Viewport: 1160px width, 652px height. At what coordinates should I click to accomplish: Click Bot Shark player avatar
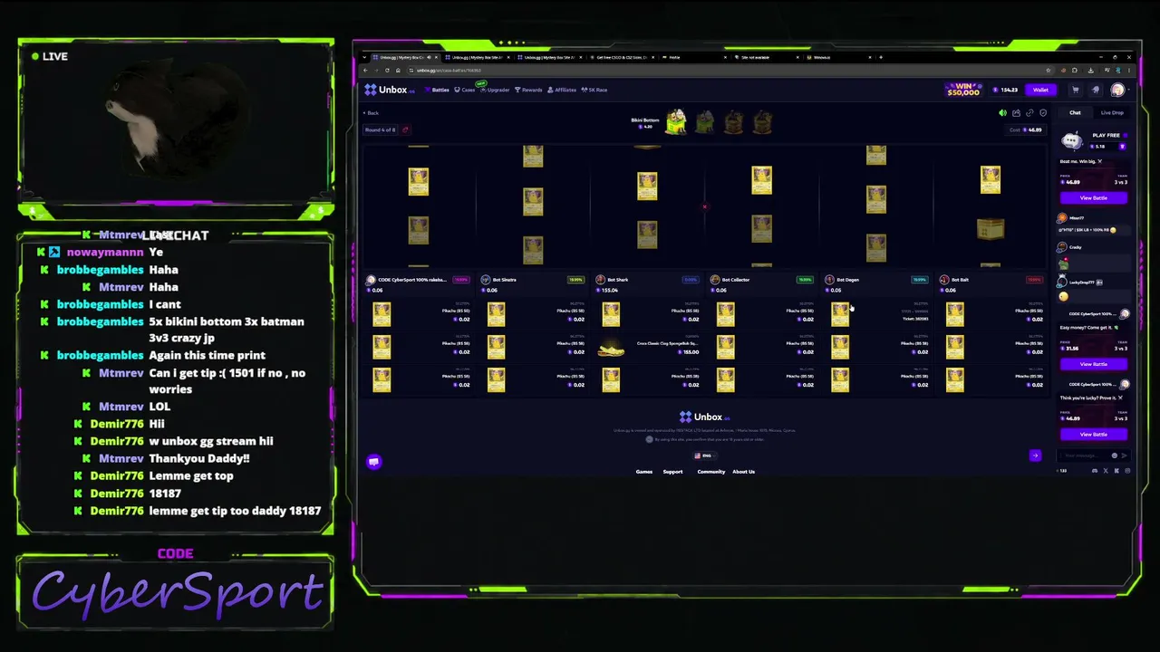coord(600,280)
